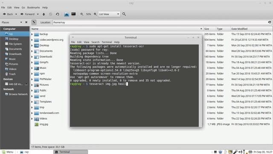Expand the GimpPs folder row
This screenshot has height=154, width=273.
point(32,62)
